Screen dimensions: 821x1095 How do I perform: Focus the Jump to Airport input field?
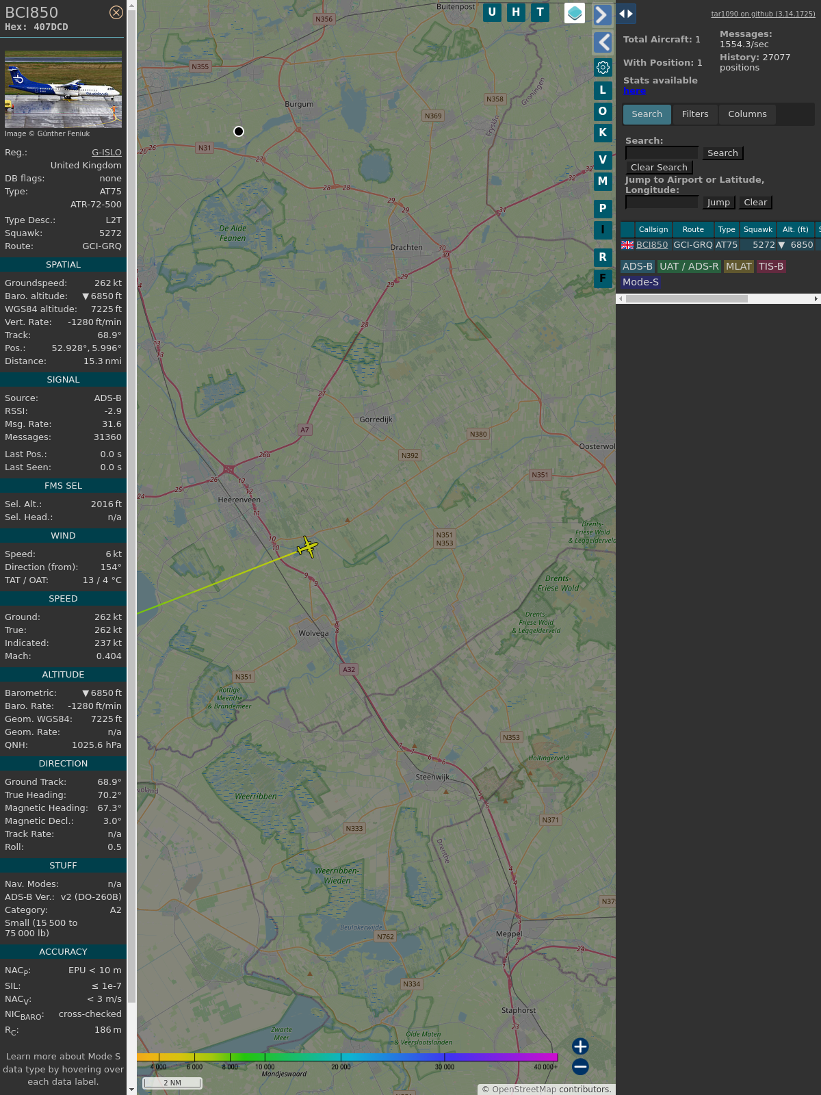pos(662,203)
